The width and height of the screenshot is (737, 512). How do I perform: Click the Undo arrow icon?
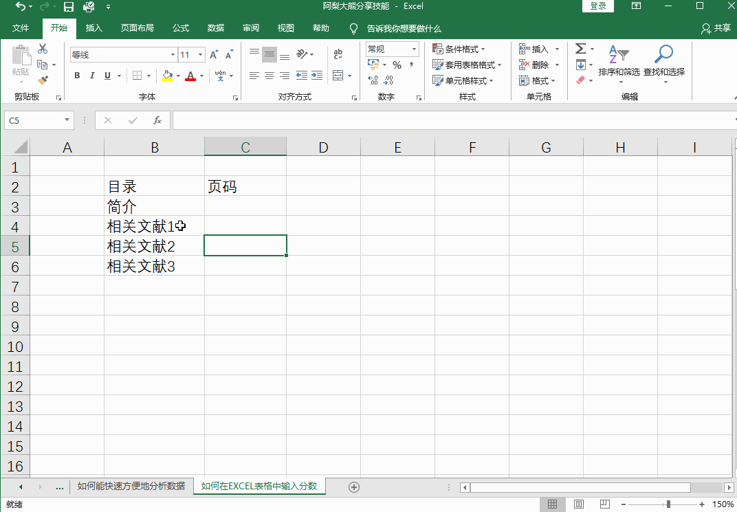(x=20, y=7)
